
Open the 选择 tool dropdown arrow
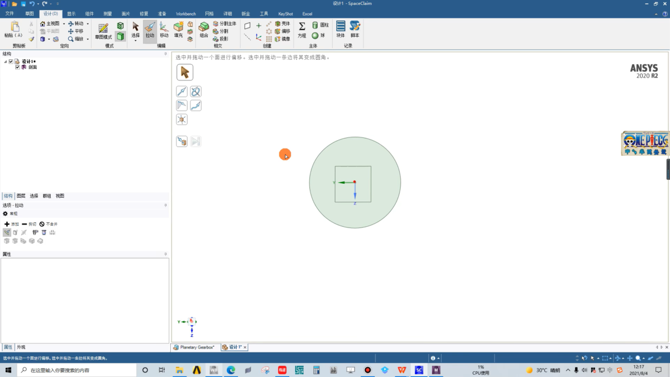[x=136, y=41]
